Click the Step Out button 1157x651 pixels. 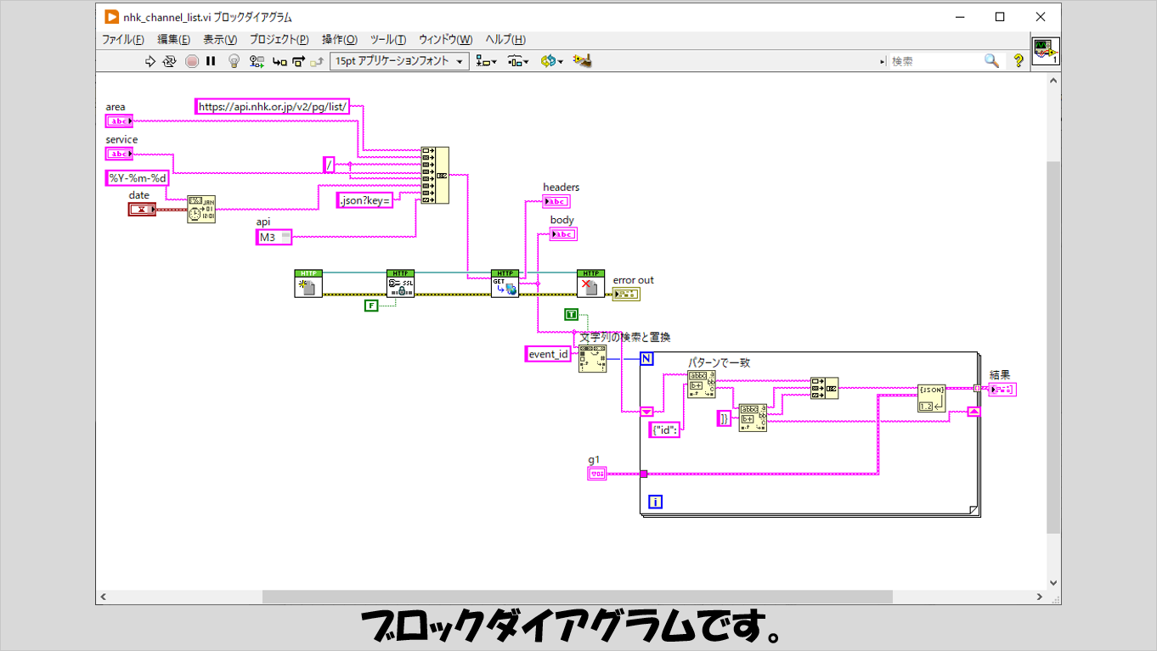(x=317, y=61)
